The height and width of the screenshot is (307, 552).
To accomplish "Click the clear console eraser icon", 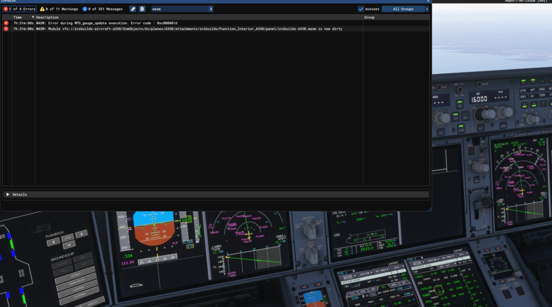I will tap(133, 9).
